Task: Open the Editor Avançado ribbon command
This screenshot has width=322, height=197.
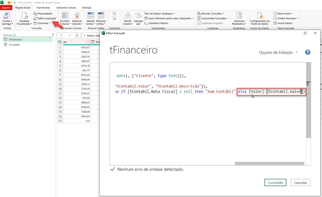Action: 45,18
